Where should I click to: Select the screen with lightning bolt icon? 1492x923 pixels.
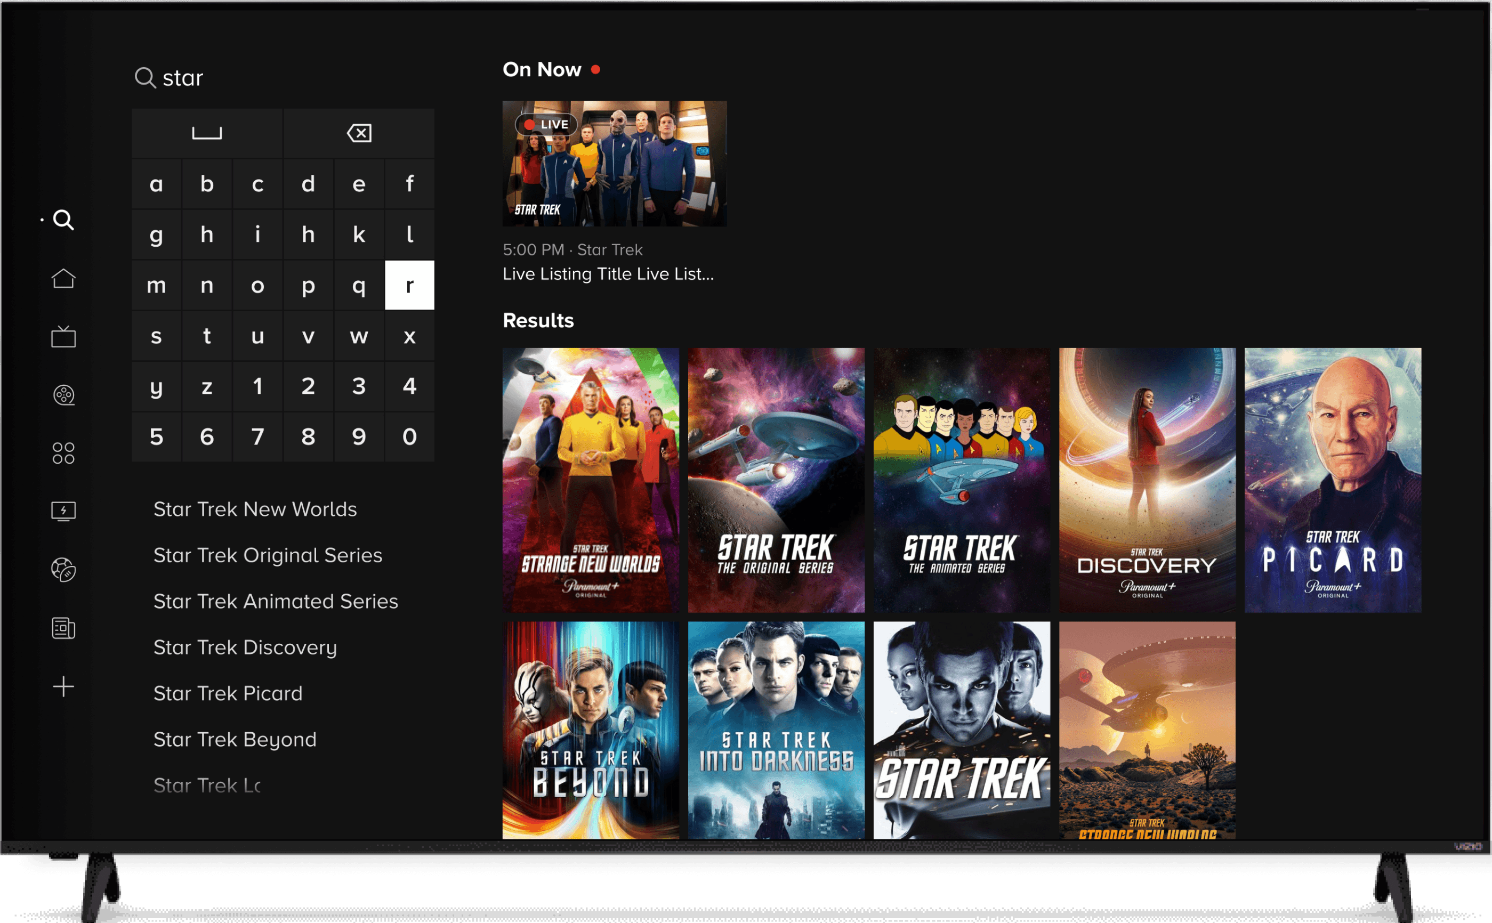coord(63,511)
